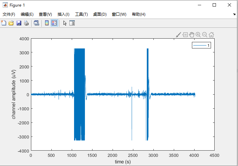The image size is (238, 166).
Task: Dock the figure using the corner arrow
Action: click(234, 14)
